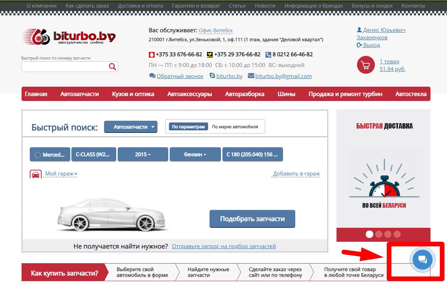The image size is (447, 284).
Task: Switch to 'По марке автомобиля' search mode
Action: [235, 127]
